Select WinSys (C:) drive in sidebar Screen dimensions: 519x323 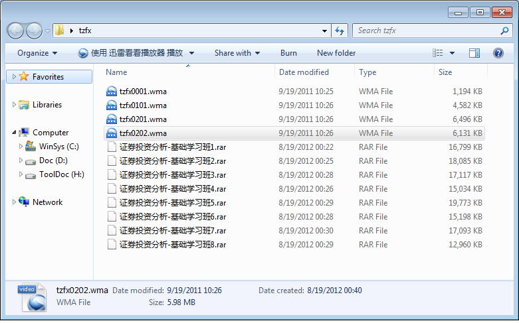point(58,147)
